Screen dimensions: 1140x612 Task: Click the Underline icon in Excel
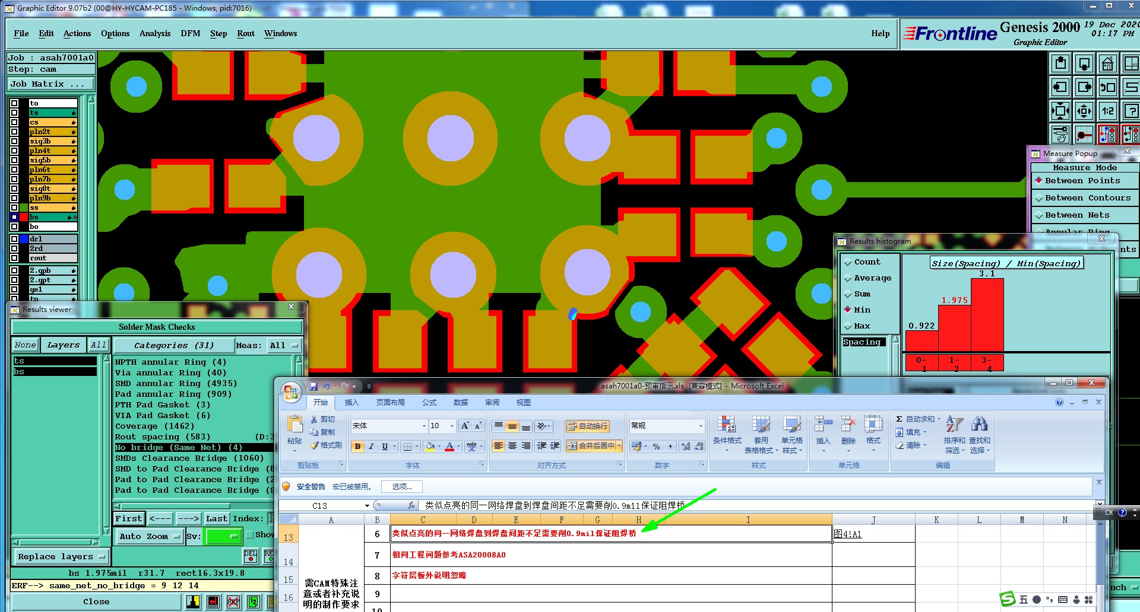tap(385, 446)
